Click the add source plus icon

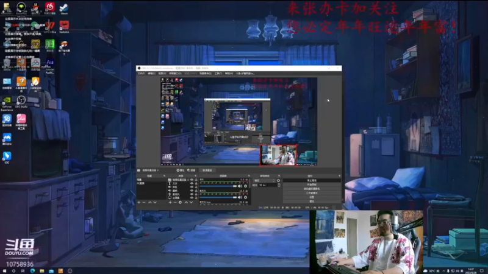pos(170,202)
